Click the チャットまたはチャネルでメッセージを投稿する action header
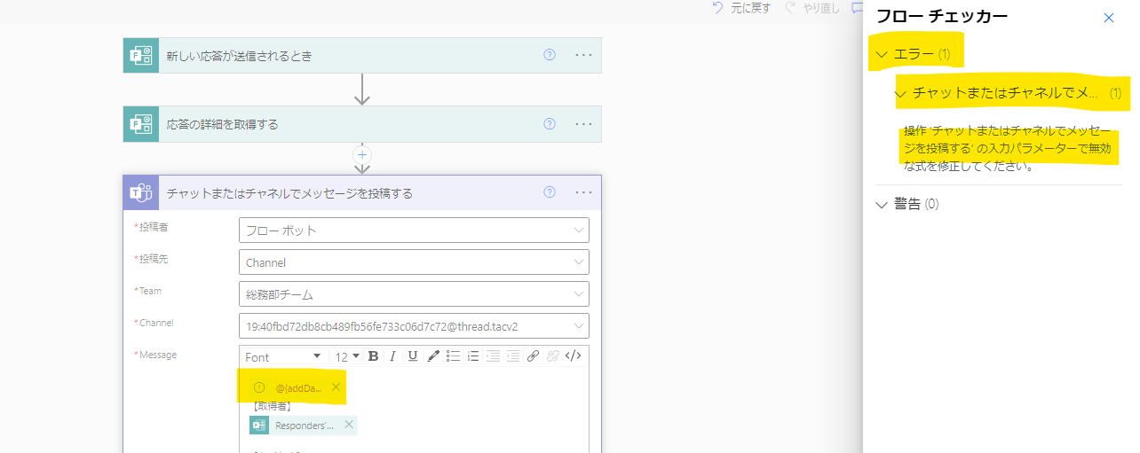The width and height of the screenshot is (1140, 453). pyautogui.click(x=362, y=192)
